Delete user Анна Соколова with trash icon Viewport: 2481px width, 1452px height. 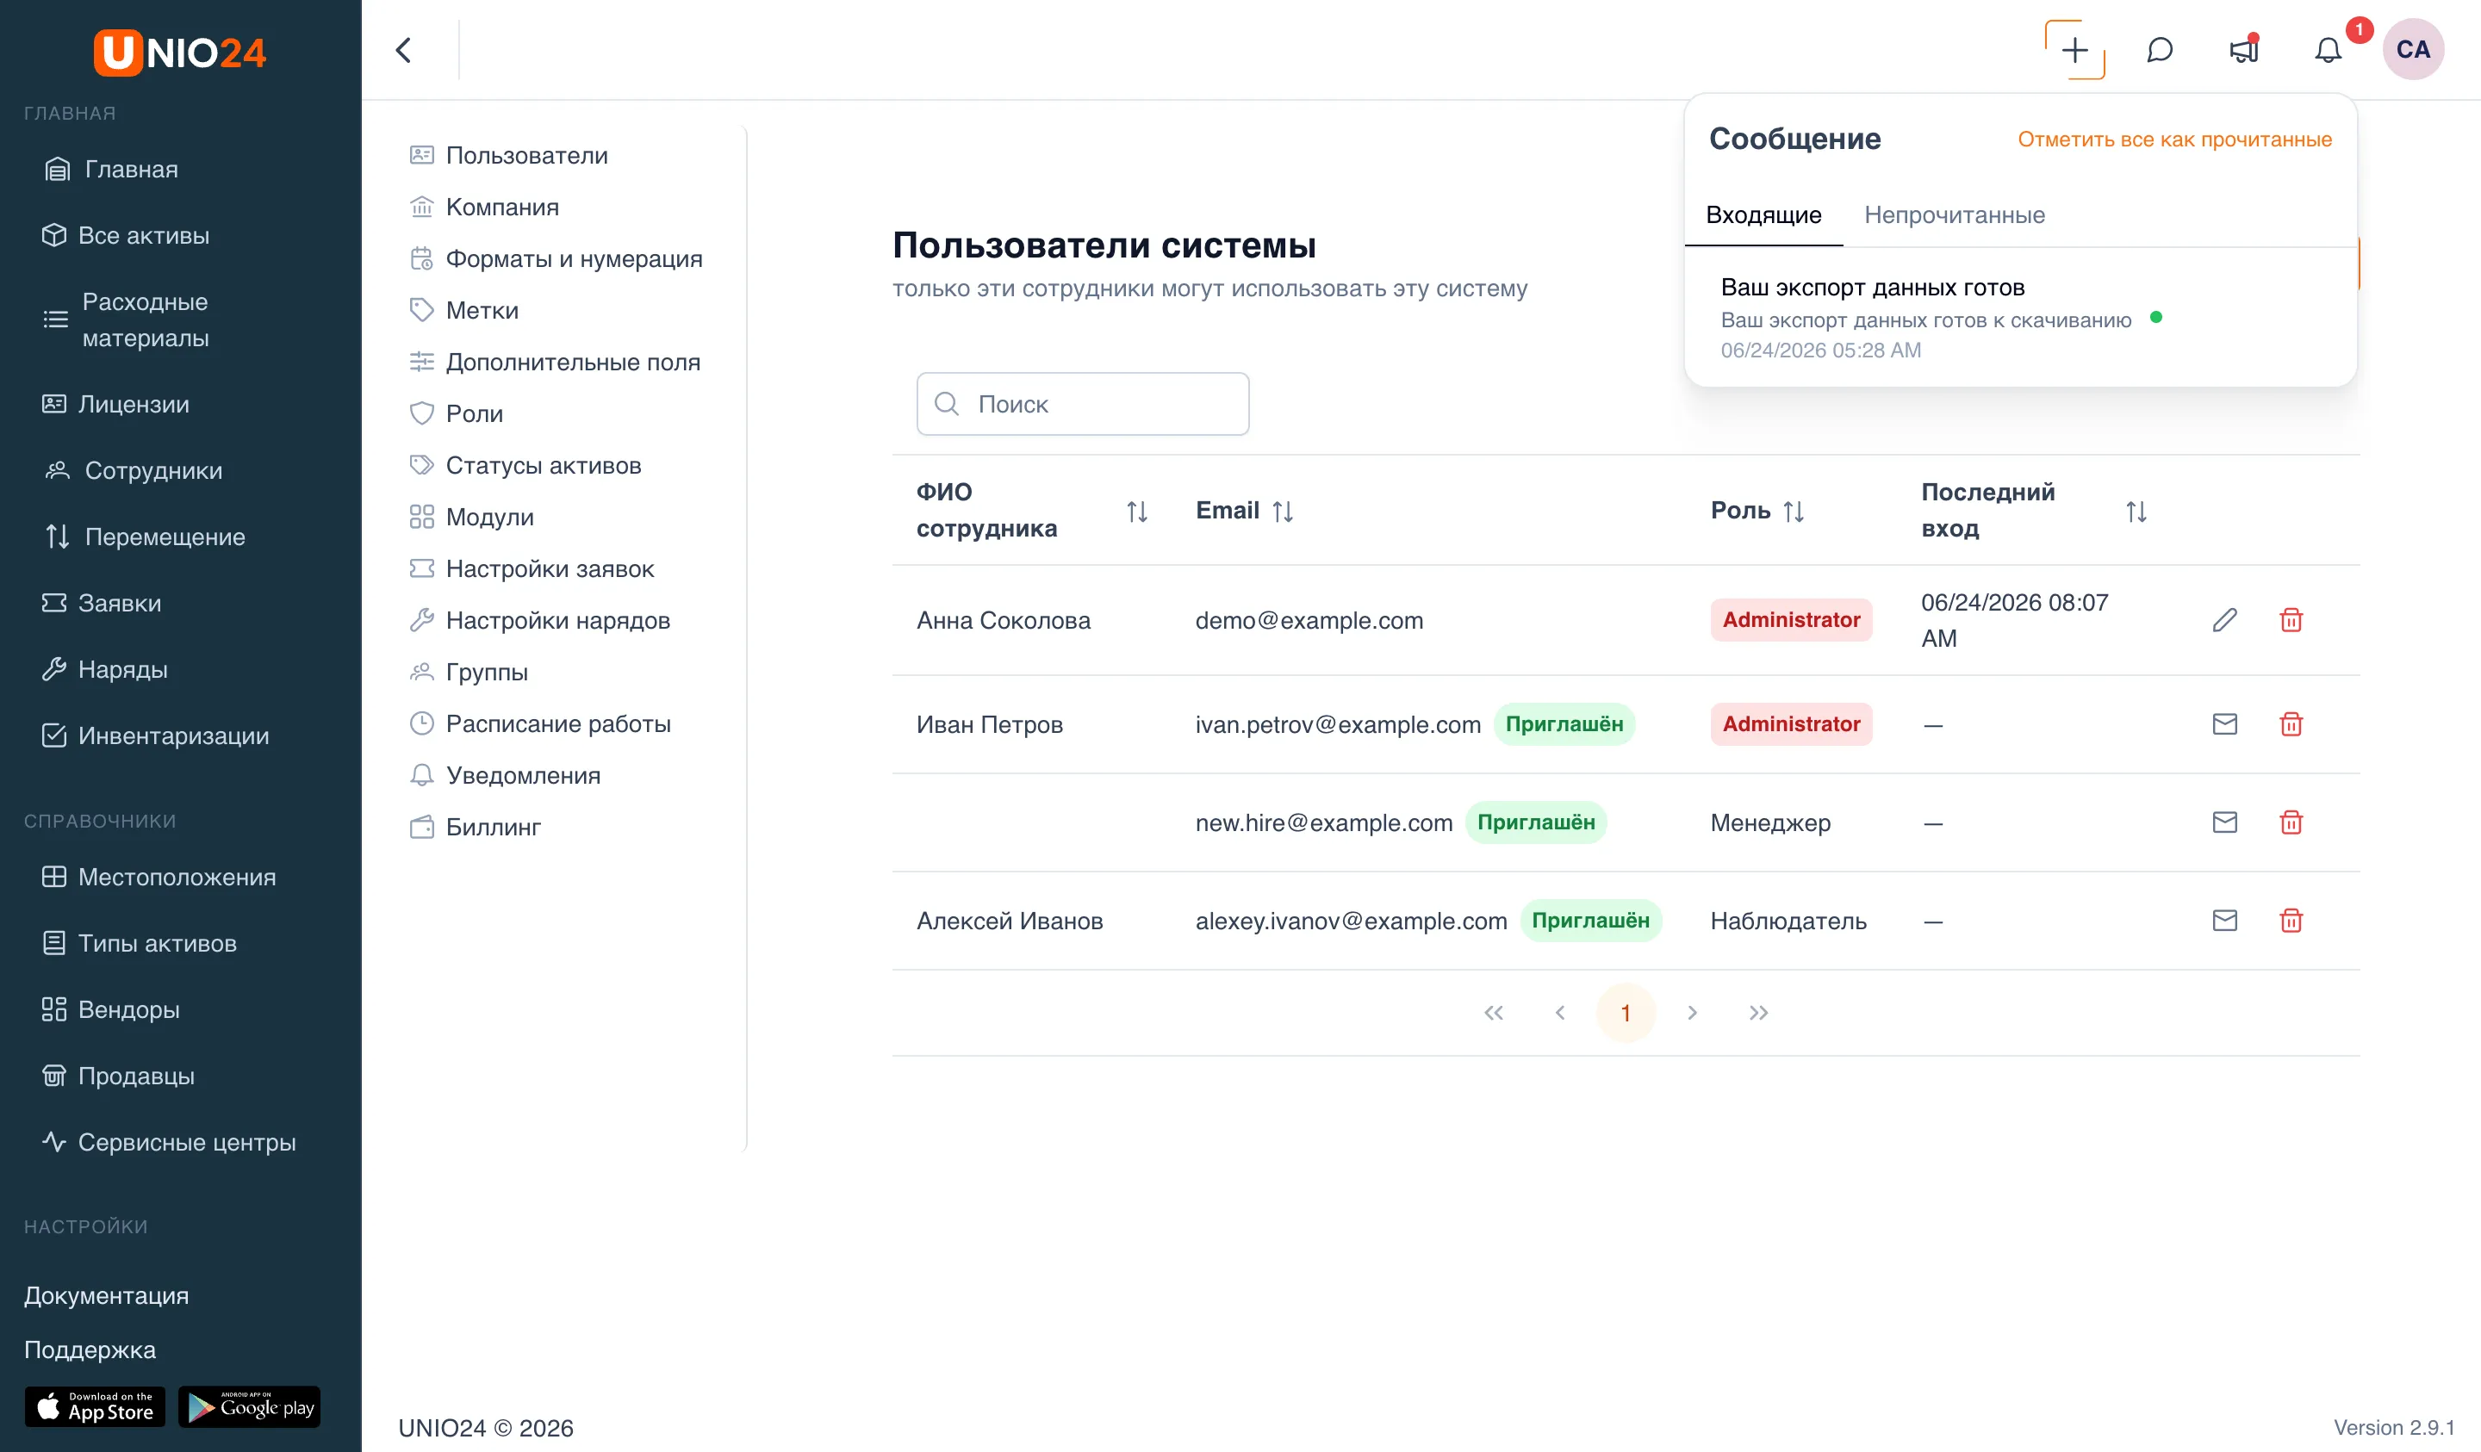tap(2291, 620)
